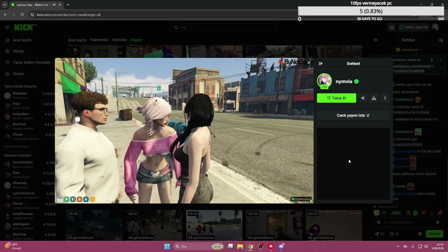
Task: Mute the tab via speaker icon
Action: [x=54, y=5]
